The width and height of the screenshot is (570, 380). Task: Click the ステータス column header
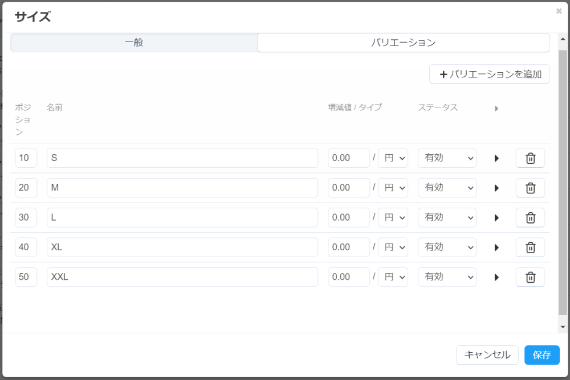tap(438, 108)
